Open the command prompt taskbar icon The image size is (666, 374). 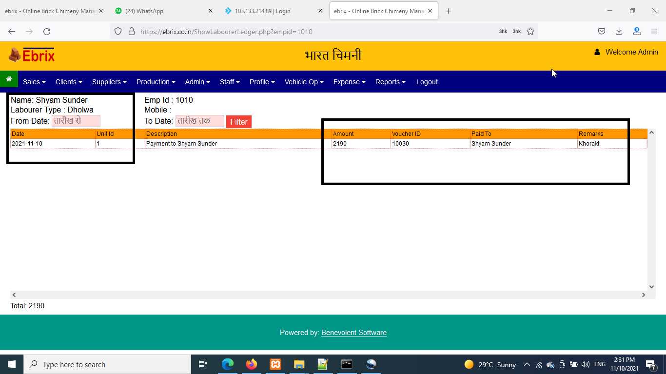(x=347, y=364)
